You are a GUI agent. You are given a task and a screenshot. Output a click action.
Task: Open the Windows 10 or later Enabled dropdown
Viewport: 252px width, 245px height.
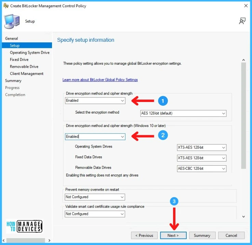tap(95, 137)
